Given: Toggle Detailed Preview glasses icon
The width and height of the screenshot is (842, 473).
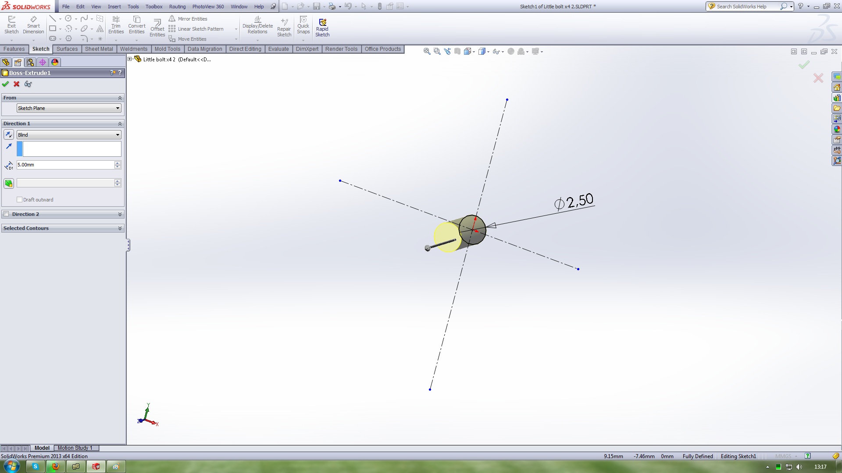Looking at the screenshot, I should tap(28, 84).
